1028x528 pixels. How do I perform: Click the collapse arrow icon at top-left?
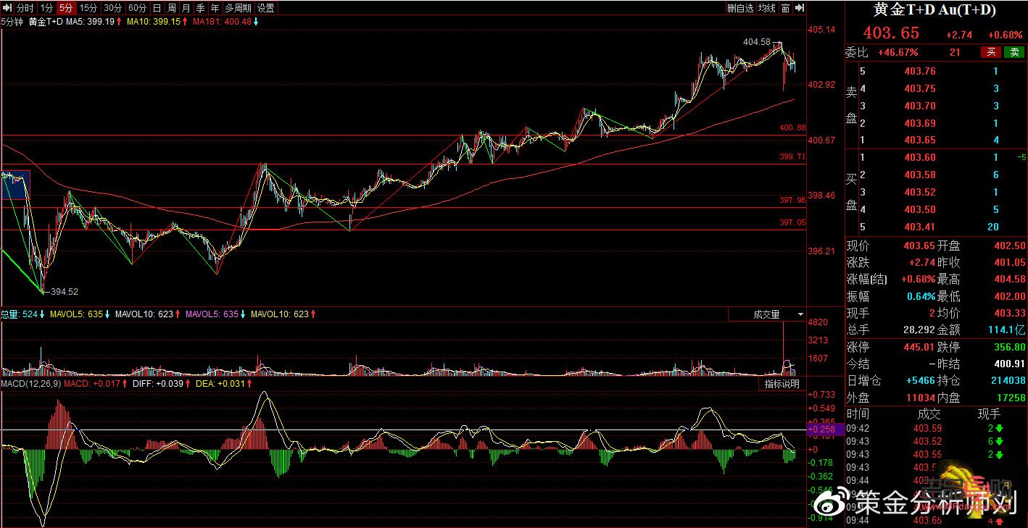pos(7,8)
